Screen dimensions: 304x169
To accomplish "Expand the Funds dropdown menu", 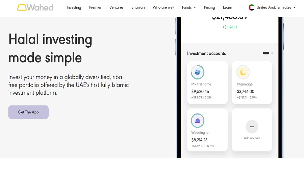I will coord(189,7).
